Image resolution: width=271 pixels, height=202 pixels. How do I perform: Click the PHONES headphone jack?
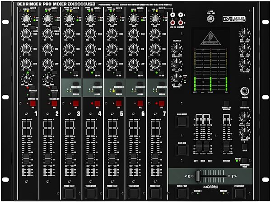[244, 91]
